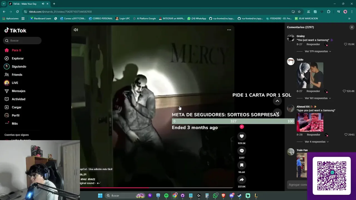The image size is (356, 200).
Task: Open WhatsApp from the taskbar
Action: 215,196
